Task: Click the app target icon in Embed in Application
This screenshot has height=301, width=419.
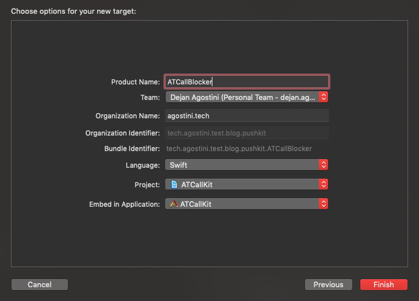Action: pyautogui.click(x=174, y=204)
